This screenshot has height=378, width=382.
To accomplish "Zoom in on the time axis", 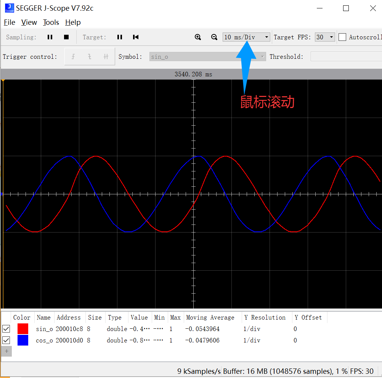I will (x=198, y=37).
